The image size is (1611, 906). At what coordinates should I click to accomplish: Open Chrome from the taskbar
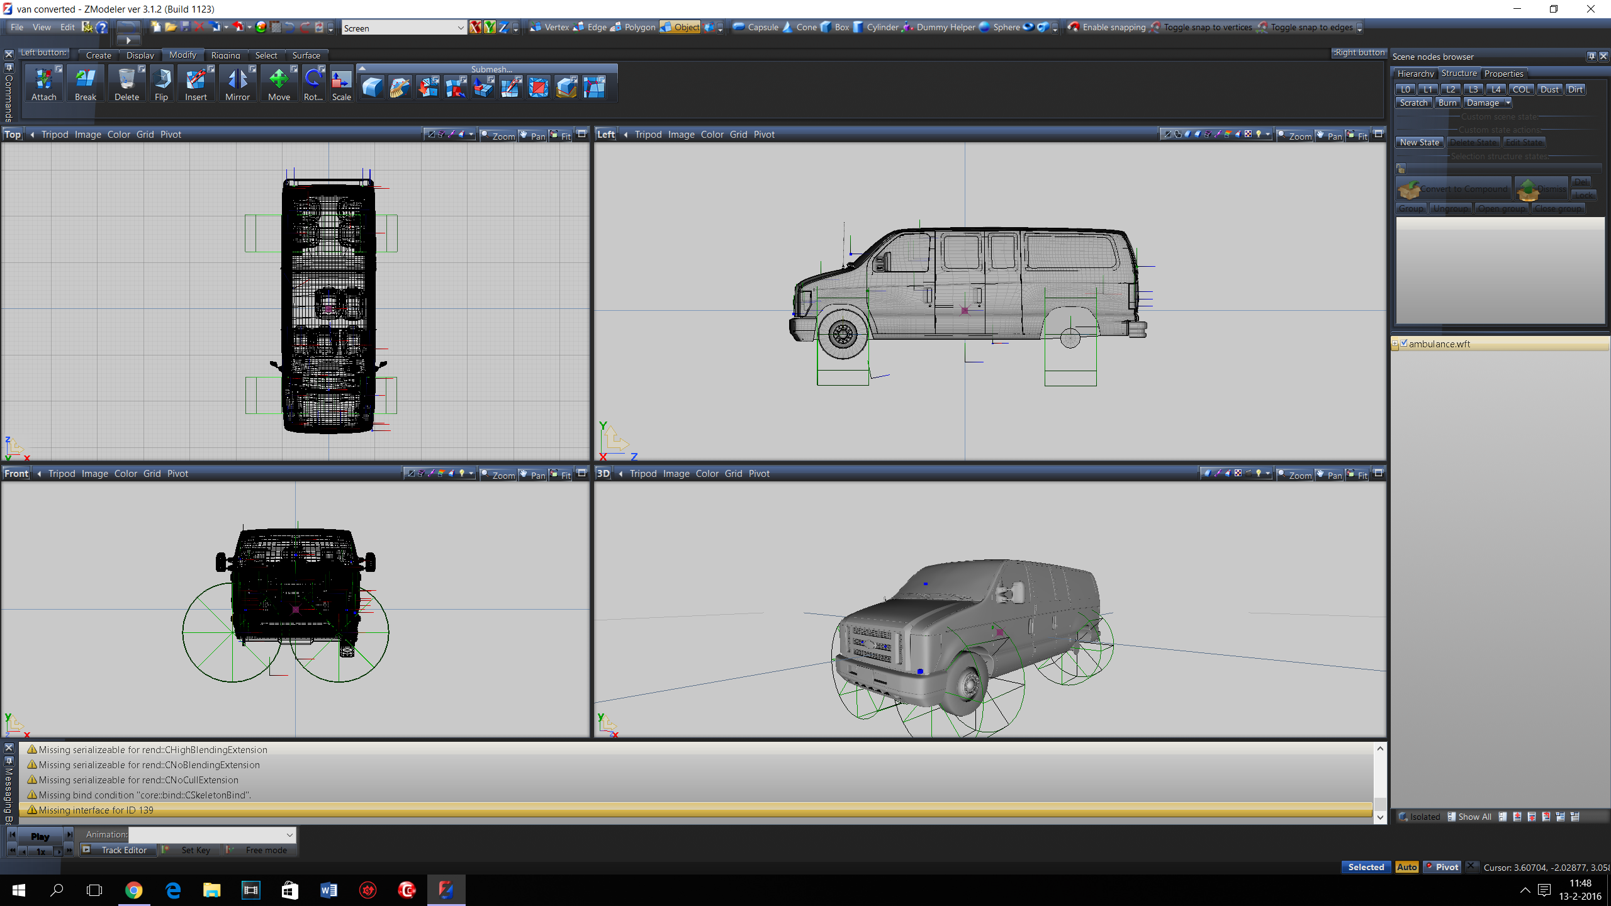click(x=133, y=890)
